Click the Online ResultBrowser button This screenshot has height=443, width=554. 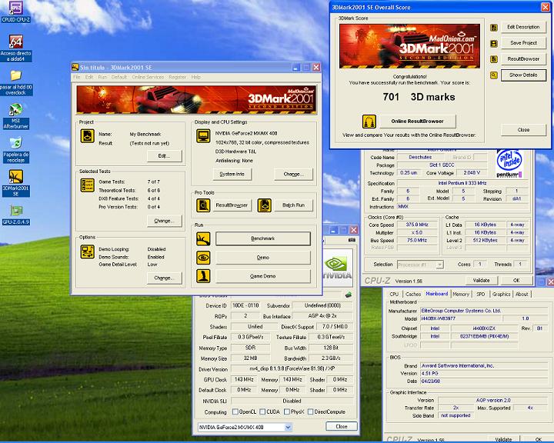(x=417, y=122)
